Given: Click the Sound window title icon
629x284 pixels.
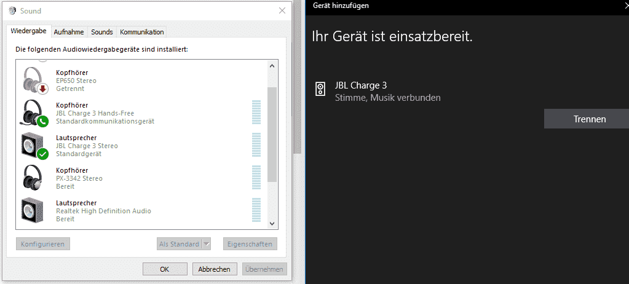Looking at the screenshot, I should pos(12,11).
